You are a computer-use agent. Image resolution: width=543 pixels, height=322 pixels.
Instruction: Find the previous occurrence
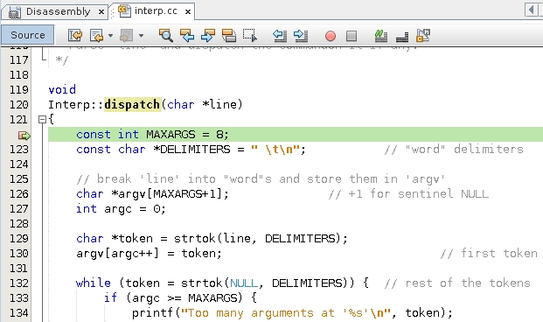(x=187, y=35)
